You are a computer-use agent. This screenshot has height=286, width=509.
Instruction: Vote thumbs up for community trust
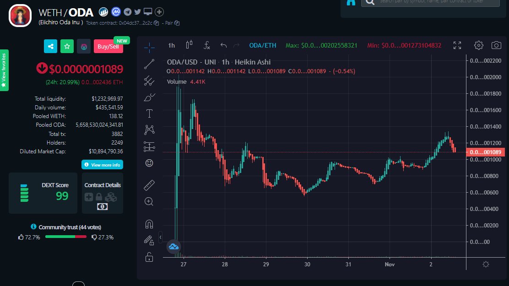[x=21, y=237]
